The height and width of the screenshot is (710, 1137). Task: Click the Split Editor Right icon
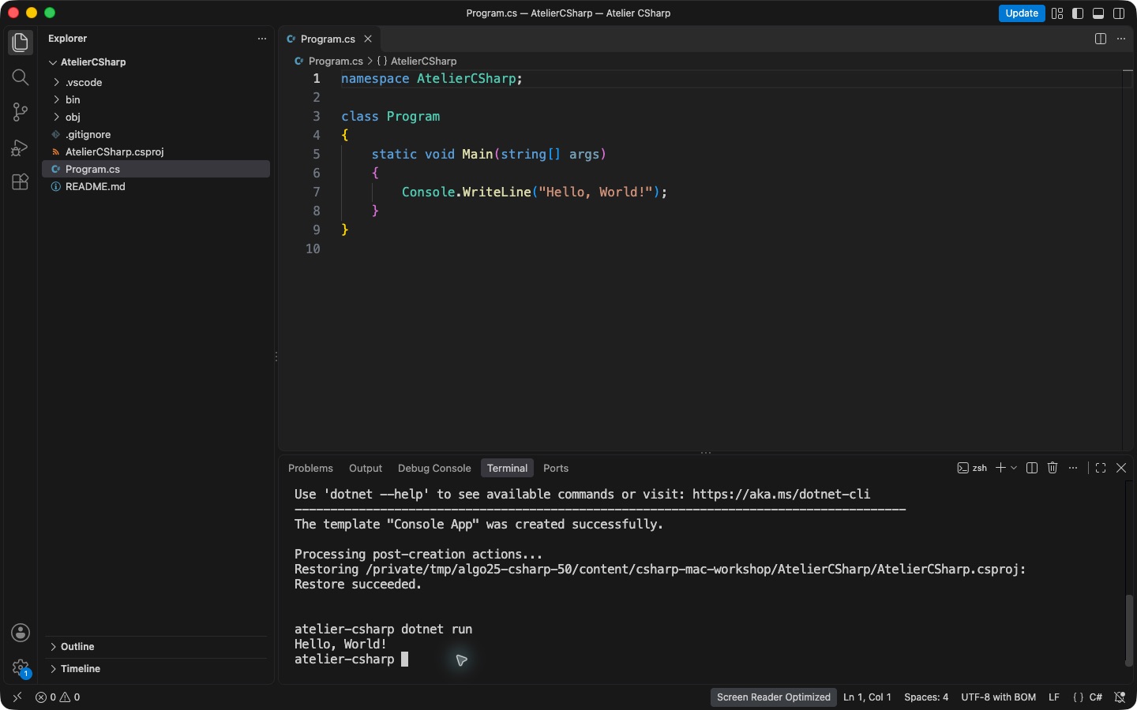tap(1101, 39)
